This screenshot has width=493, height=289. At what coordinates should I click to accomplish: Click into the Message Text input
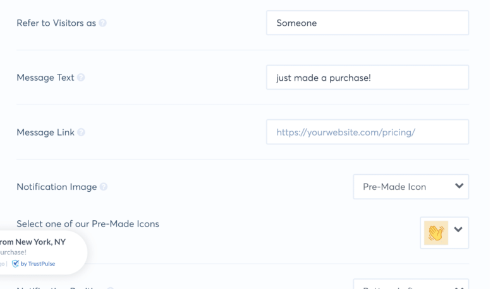[x=367, y=78]
